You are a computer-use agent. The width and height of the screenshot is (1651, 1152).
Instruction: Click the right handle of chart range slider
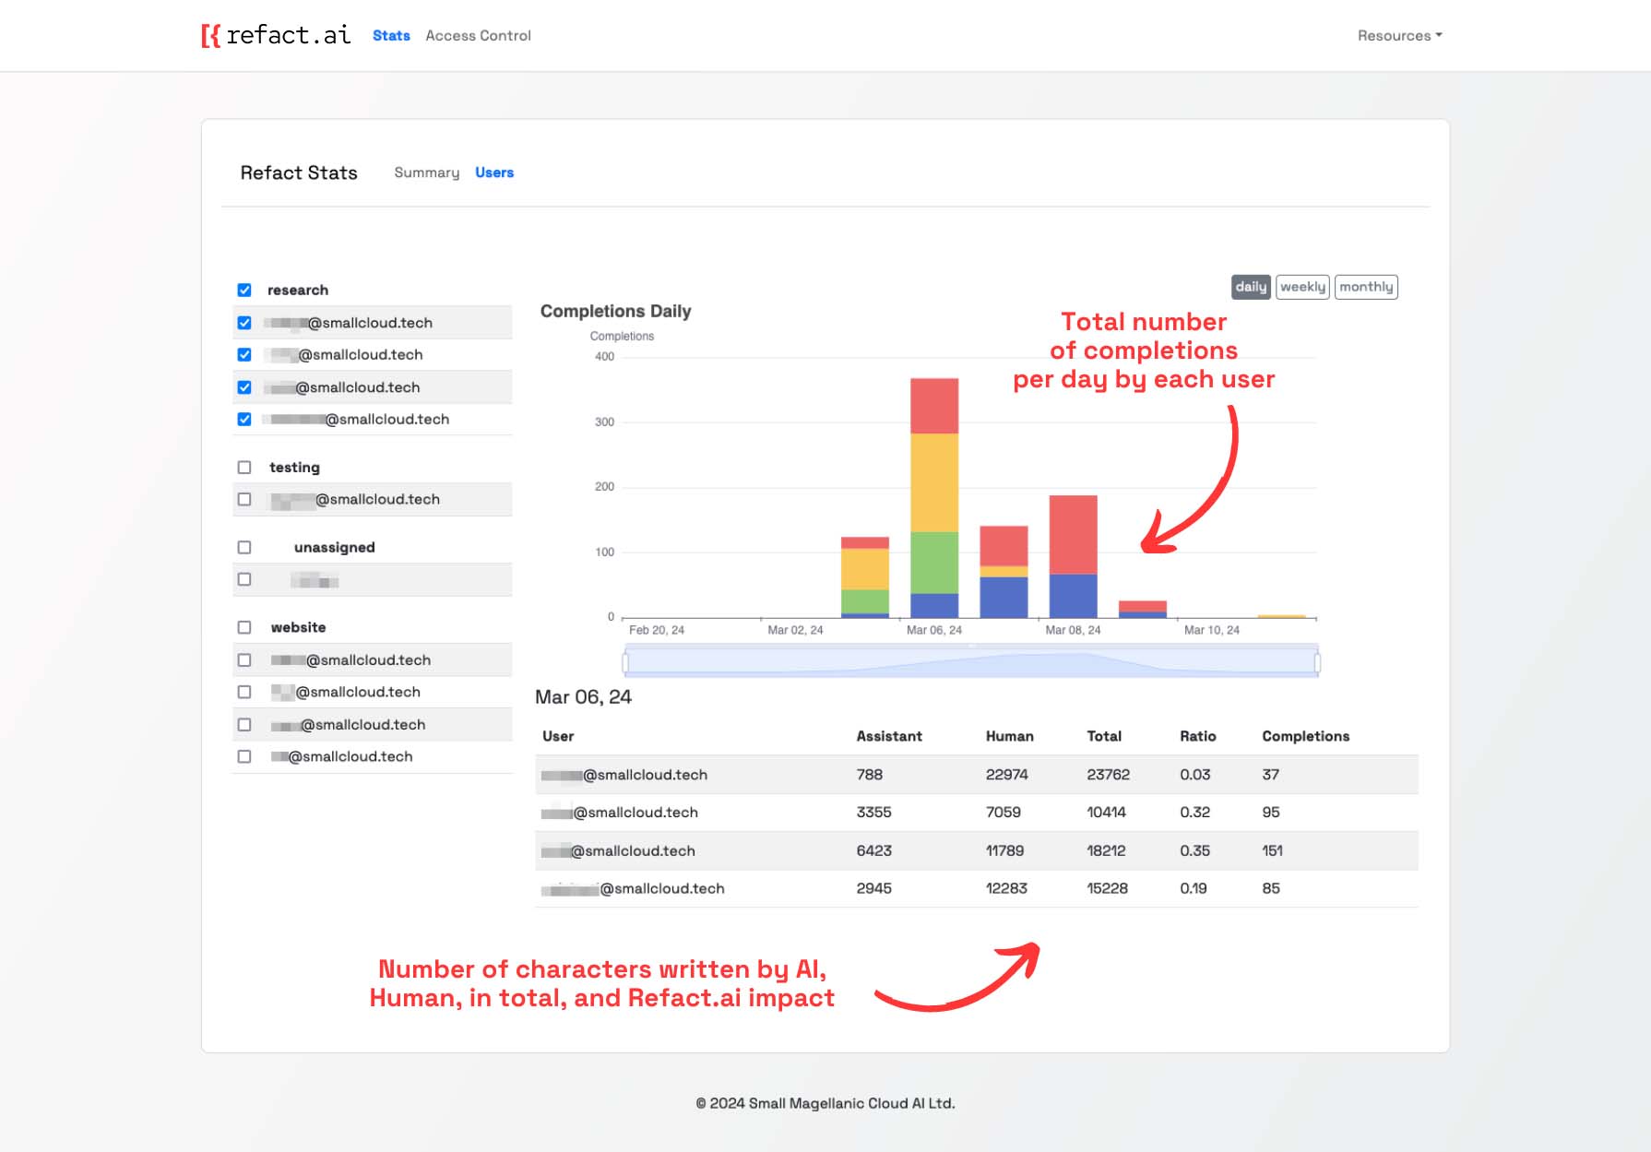point(1317,661)
